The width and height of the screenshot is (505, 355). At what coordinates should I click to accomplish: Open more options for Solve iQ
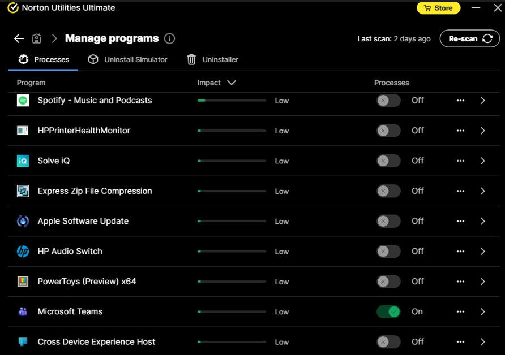coord(460,161)
